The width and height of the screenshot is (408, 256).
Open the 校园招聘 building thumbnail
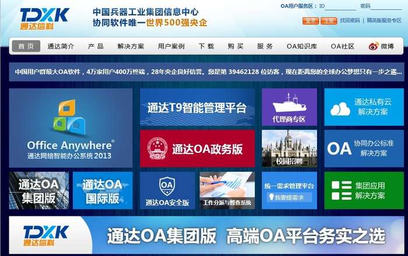[x=289, y=148]
